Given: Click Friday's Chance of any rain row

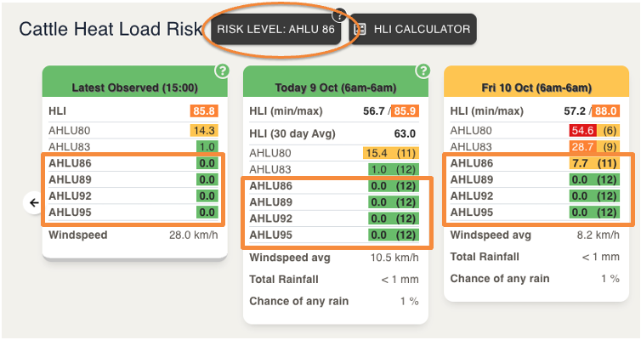Looking at the screenshot, I should [x=536, y=279].
